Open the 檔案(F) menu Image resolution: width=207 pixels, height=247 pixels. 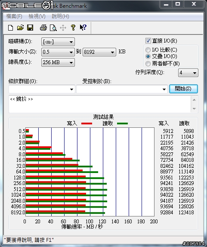[14, 16]
